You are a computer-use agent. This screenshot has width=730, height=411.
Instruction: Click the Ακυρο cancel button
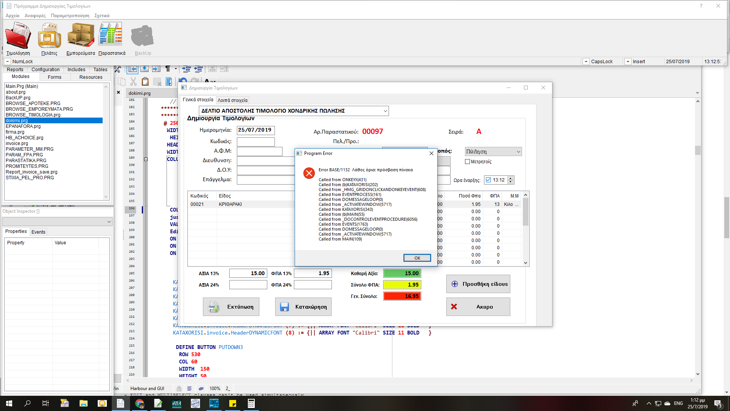click(478, 307)
